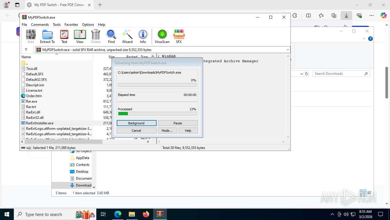Open Edge Collections icon
390x220 pixels.
pos(334,15)
